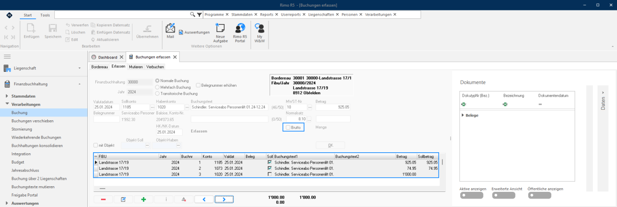The image size is (617, 207).
Task: Toggle Belegnummer erhöhen checkbox
Action: point(198,85)
